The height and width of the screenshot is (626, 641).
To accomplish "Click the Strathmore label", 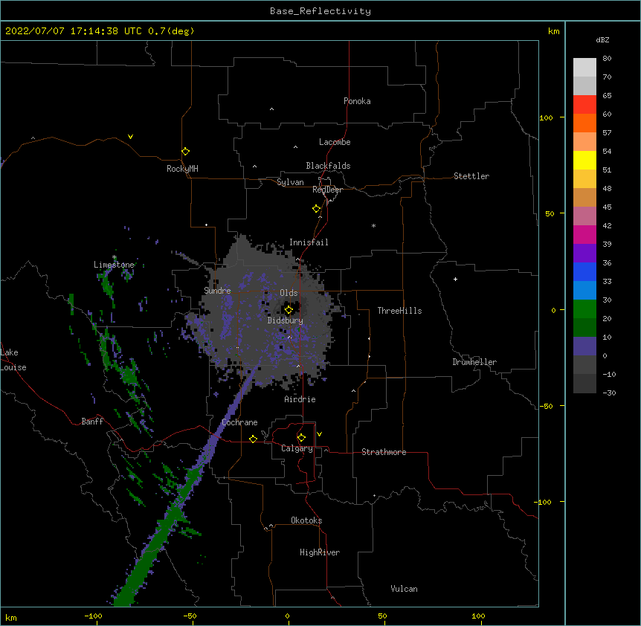I will point(384,452).
